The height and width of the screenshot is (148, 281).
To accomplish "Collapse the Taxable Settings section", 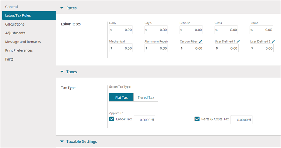I will (x=62, y=142).
